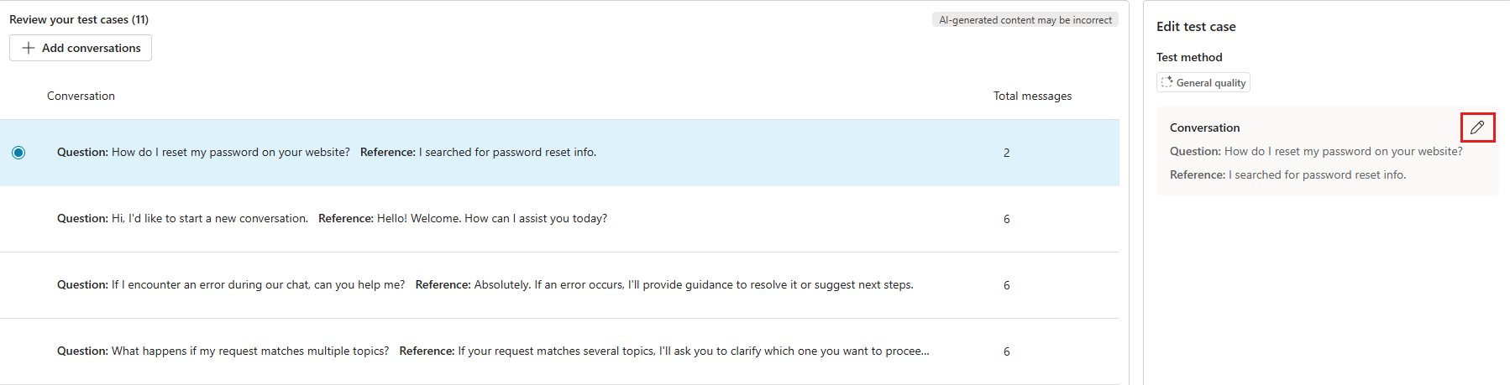Image resolution: width=1510 pixels, height=385 pixels.
Task: Click message count for the 'new conversation' row
Action: coord(1006,219)
